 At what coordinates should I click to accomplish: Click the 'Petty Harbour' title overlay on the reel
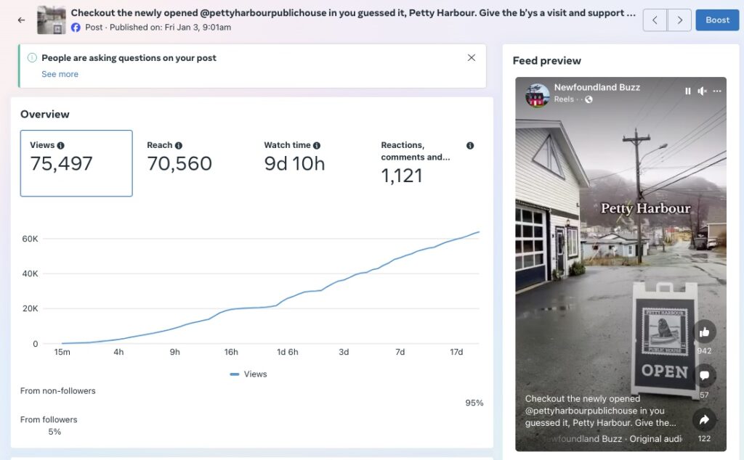[645, 208]
